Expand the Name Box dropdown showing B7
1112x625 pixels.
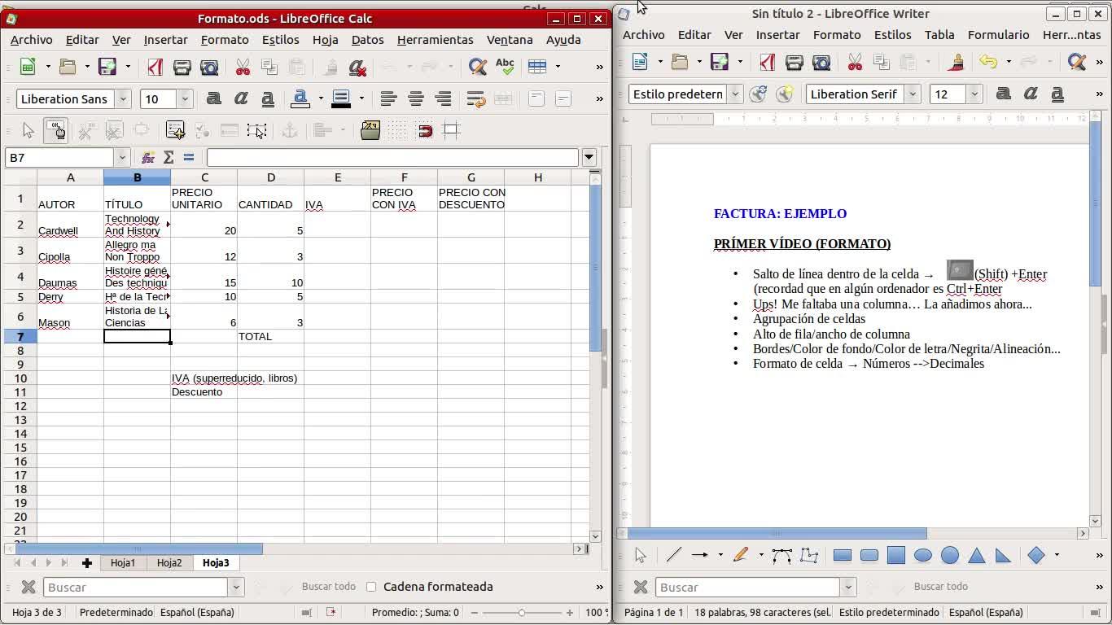click(122, 157)
